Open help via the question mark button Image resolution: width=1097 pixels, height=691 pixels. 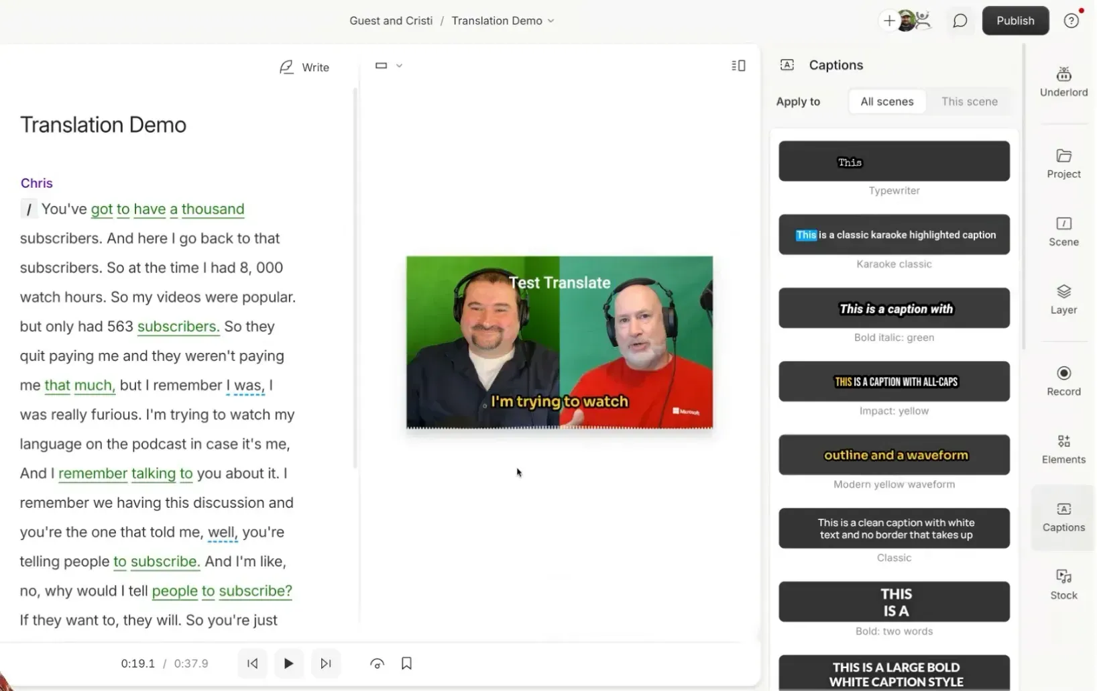tap(1071, 21)
